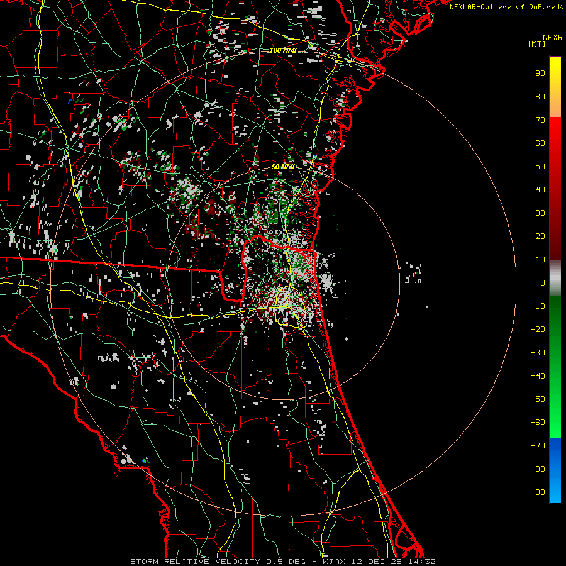Click the NEXR label above the color scale
Image resolution: width=566 pixels, height=566 pixels.
552,38
